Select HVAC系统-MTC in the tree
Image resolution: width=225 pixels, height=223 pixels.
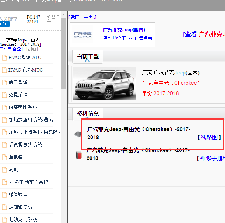(25, 70)
